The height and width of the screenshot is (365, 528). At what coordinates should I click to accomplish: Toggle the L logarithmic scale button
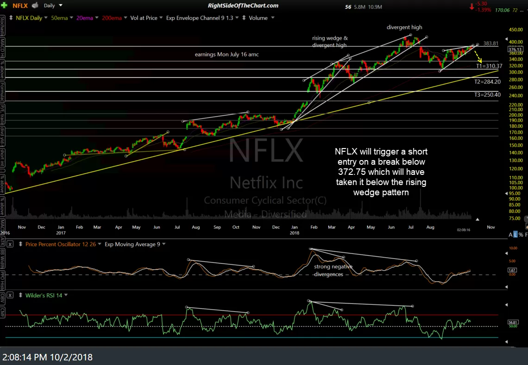(515, 235)
